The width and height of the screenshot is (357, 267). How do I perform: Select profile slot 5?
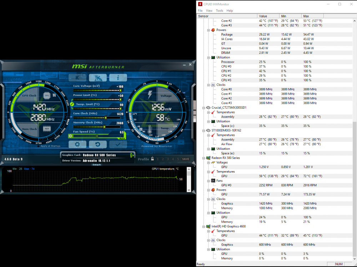pyautogui.click(x=178, y=159)
